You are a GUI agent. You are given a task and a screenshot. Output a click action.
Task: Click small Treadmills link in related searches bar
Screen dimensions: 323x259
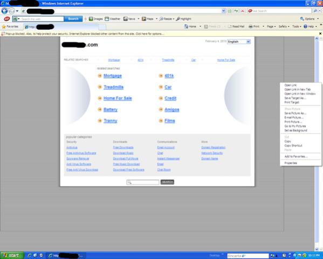(x=168, y=60)
